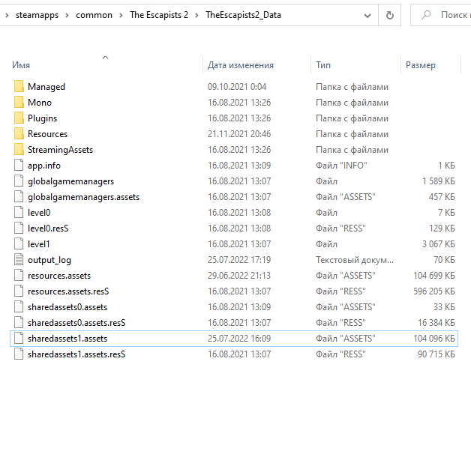This screenshot has height=457, width=471.
Task: Select the sharedassets1.assets file name
Action: pyautogui.click(x=67, y=339)
